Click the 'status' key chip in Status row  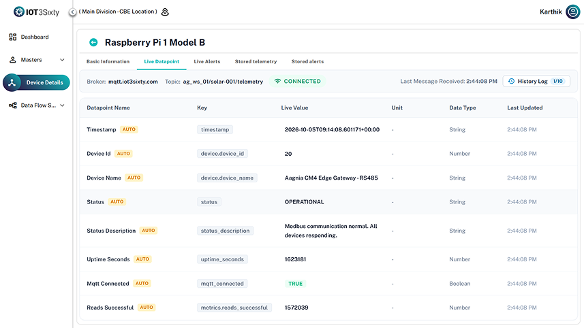pyautogui.click(x=209, y=202)
